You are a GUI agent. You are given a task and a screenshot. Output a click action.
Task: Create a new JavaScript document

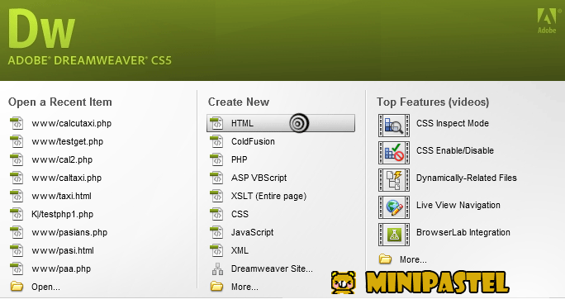(x=252, y=232)
